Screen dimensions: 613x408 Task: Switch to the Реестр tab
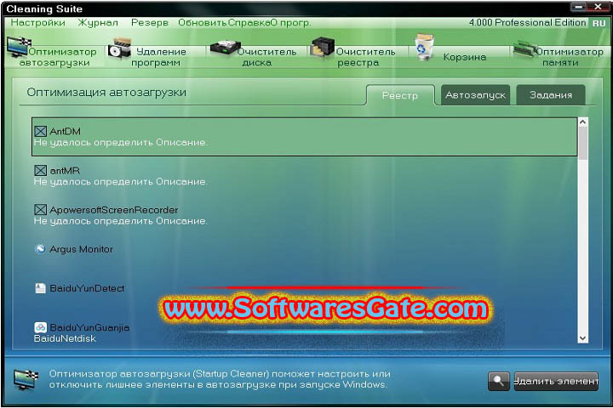point(400,95)
